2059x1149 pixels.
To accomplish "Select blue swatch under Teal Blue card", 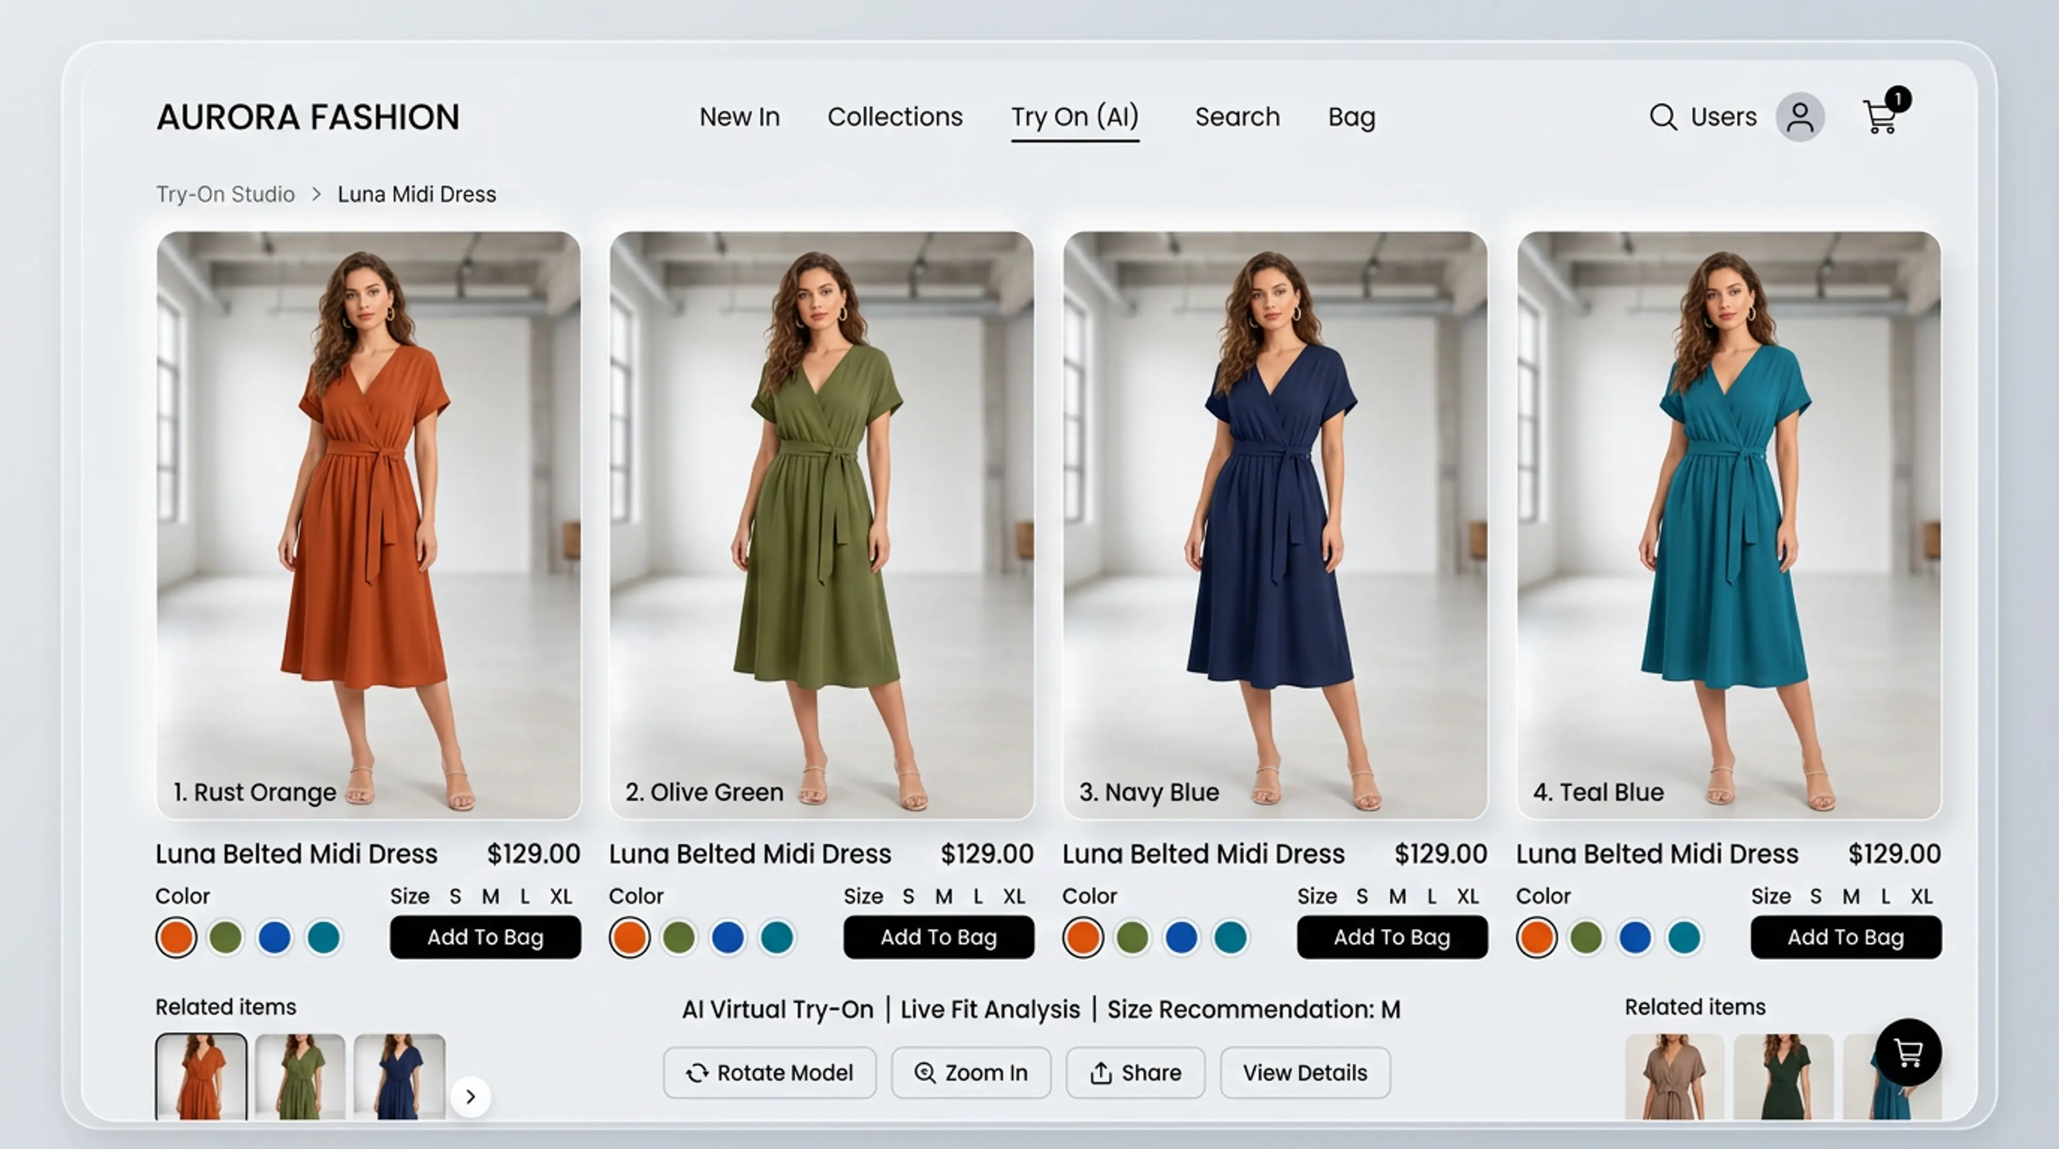I will pyautogui.click(x=1635, y=937).
